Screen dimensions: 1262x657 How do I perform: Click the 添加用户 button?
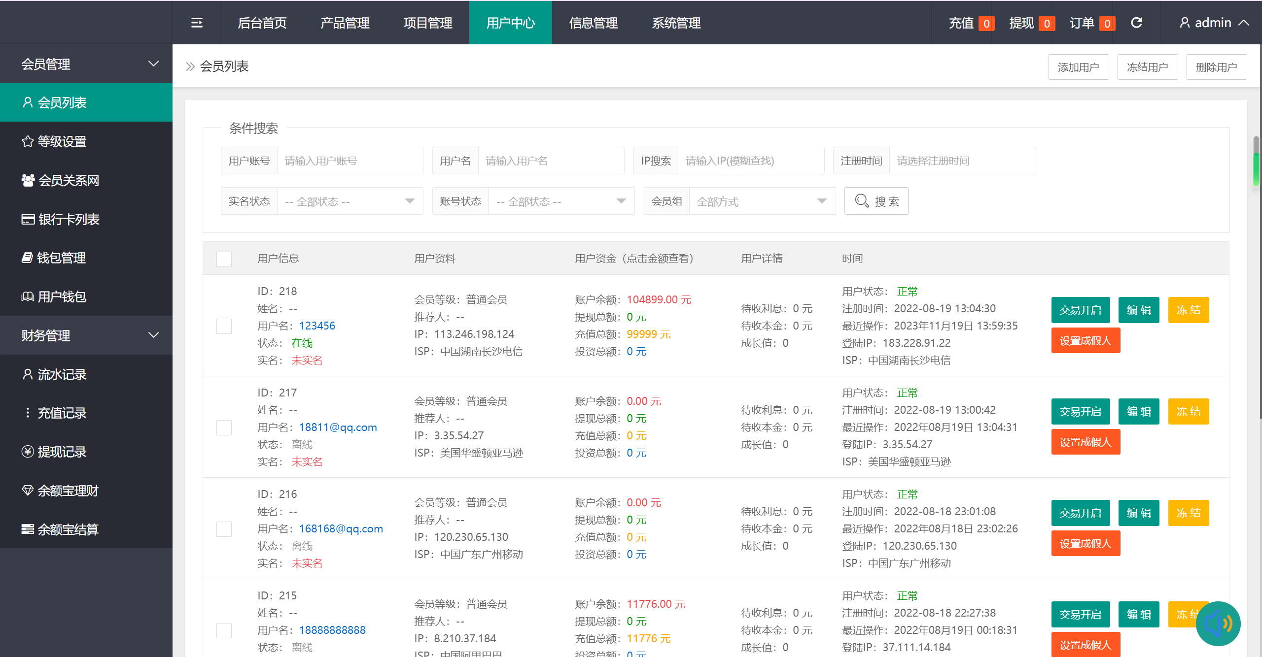click(x=1078, y=67)
